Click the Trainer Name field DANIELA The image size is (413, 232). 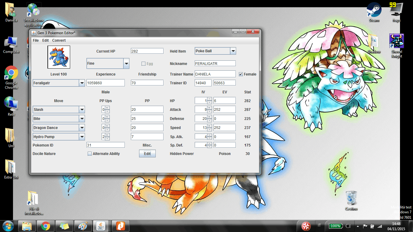click(215, 74)
